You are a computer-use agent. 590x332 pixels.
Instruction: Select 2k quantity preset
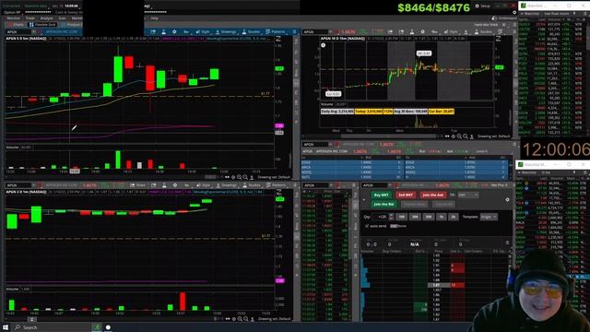click(454, 217)
